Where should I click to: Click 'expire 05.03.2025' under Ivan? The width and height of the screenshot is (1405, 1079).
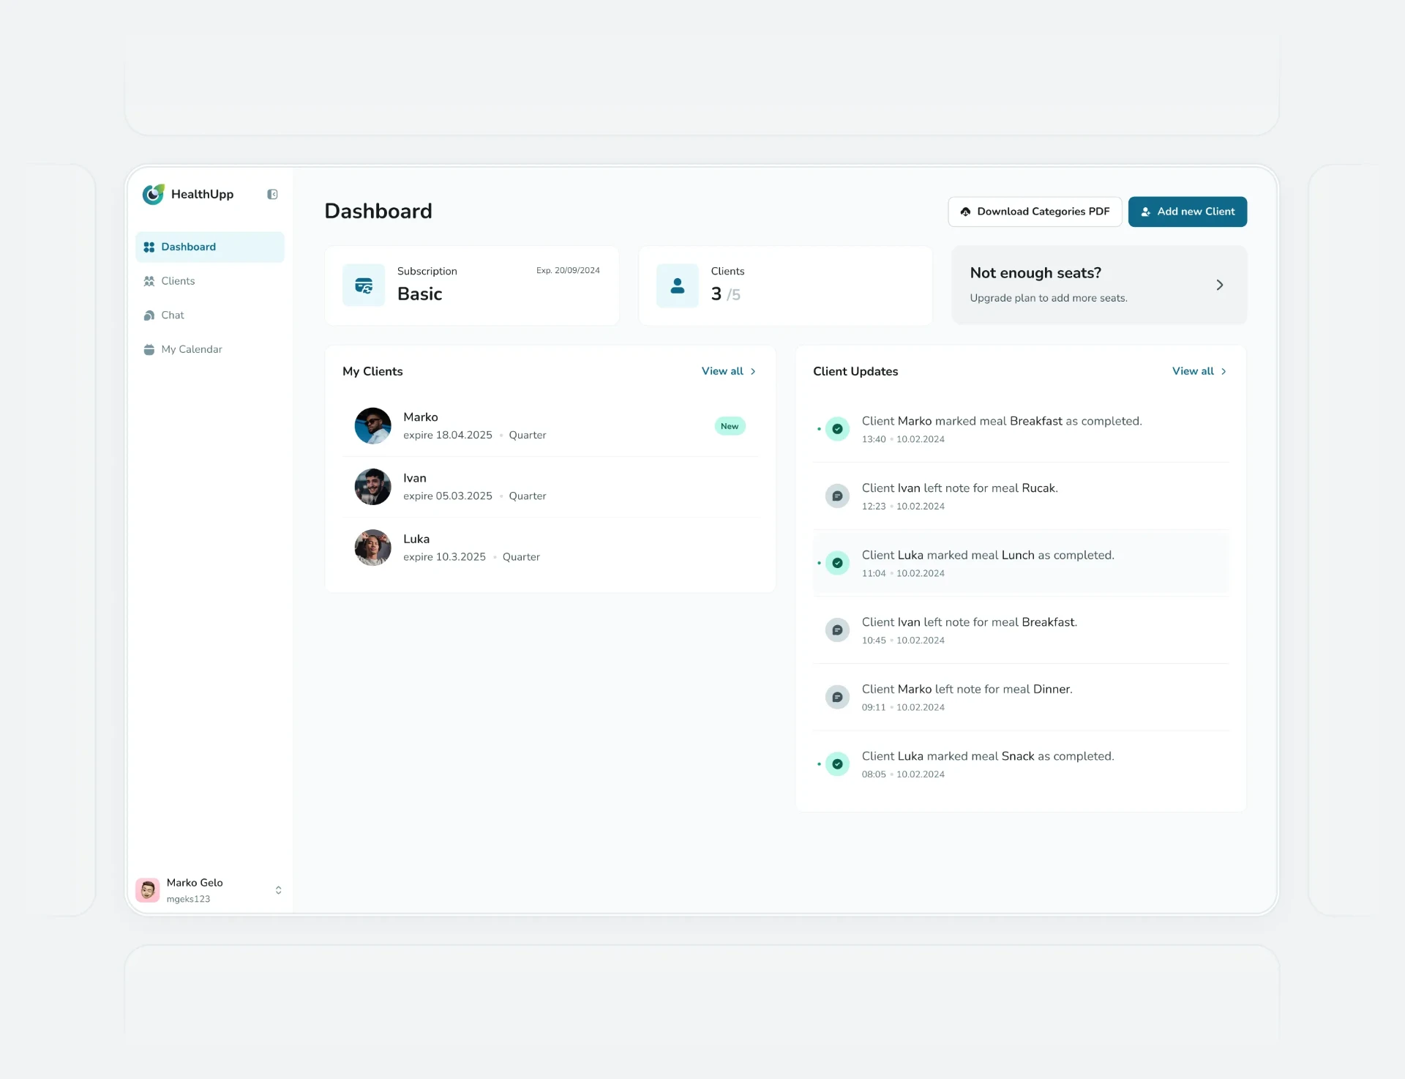(x=448, y=496)
